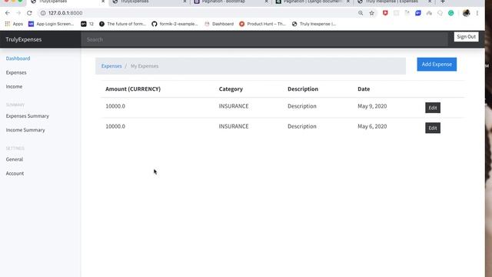This screenshot has height=277, width=492.
Task: Click the Amount (CURRENCY) column header
Action: [133, 89]
